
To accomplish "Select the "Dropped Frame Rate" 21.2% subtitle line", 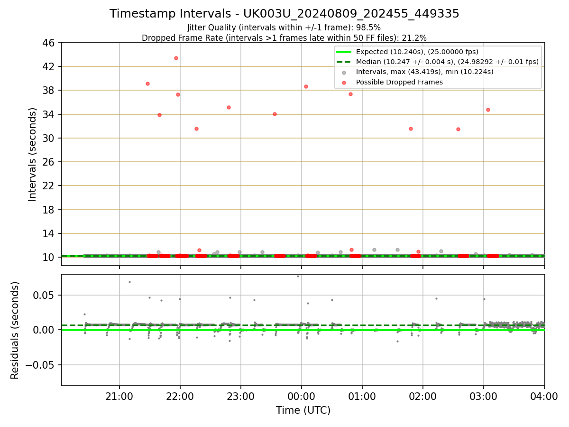I will click(284, 38).
